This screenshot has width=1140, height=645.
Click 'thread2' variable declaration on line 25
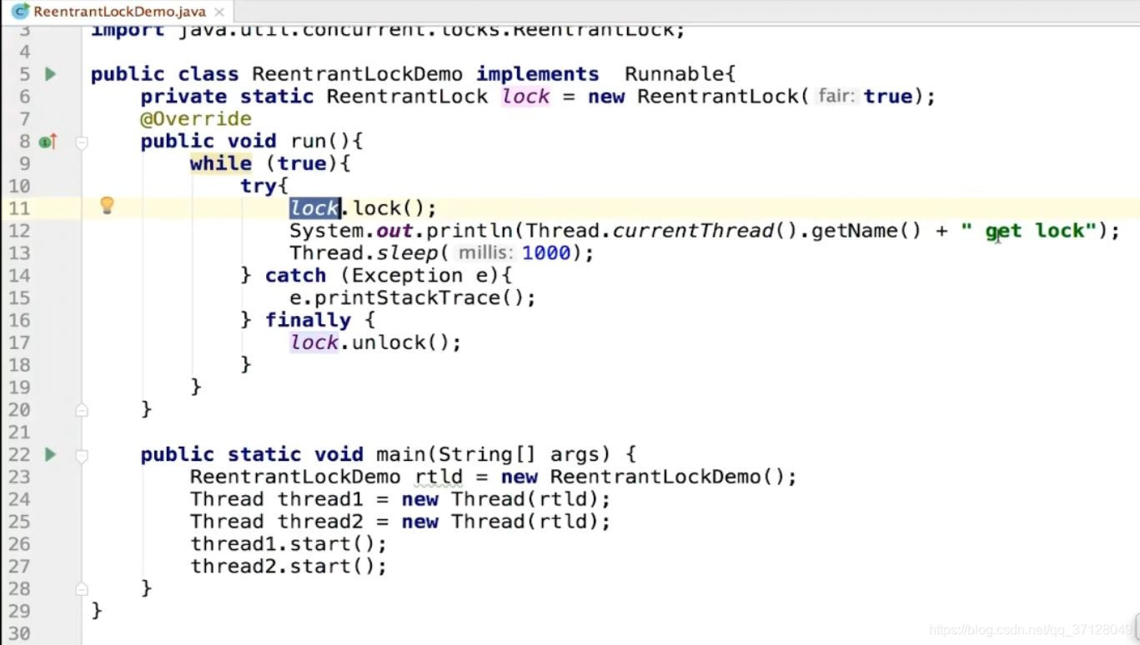point(320,522)
